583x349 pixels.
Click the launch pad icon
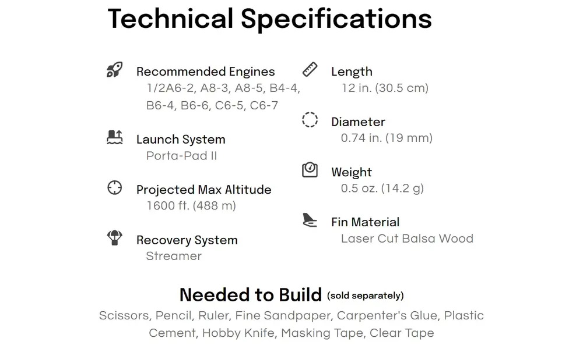115,138
